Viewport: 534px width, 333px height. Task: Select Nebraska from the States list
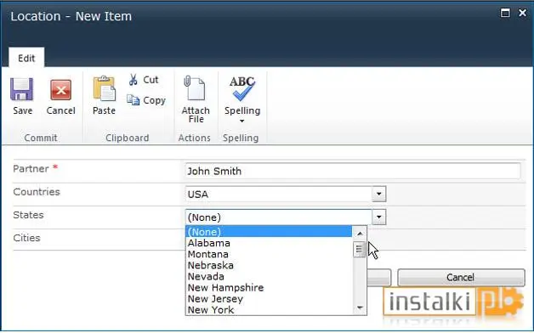pyautogui.click(x=269, y=265)
